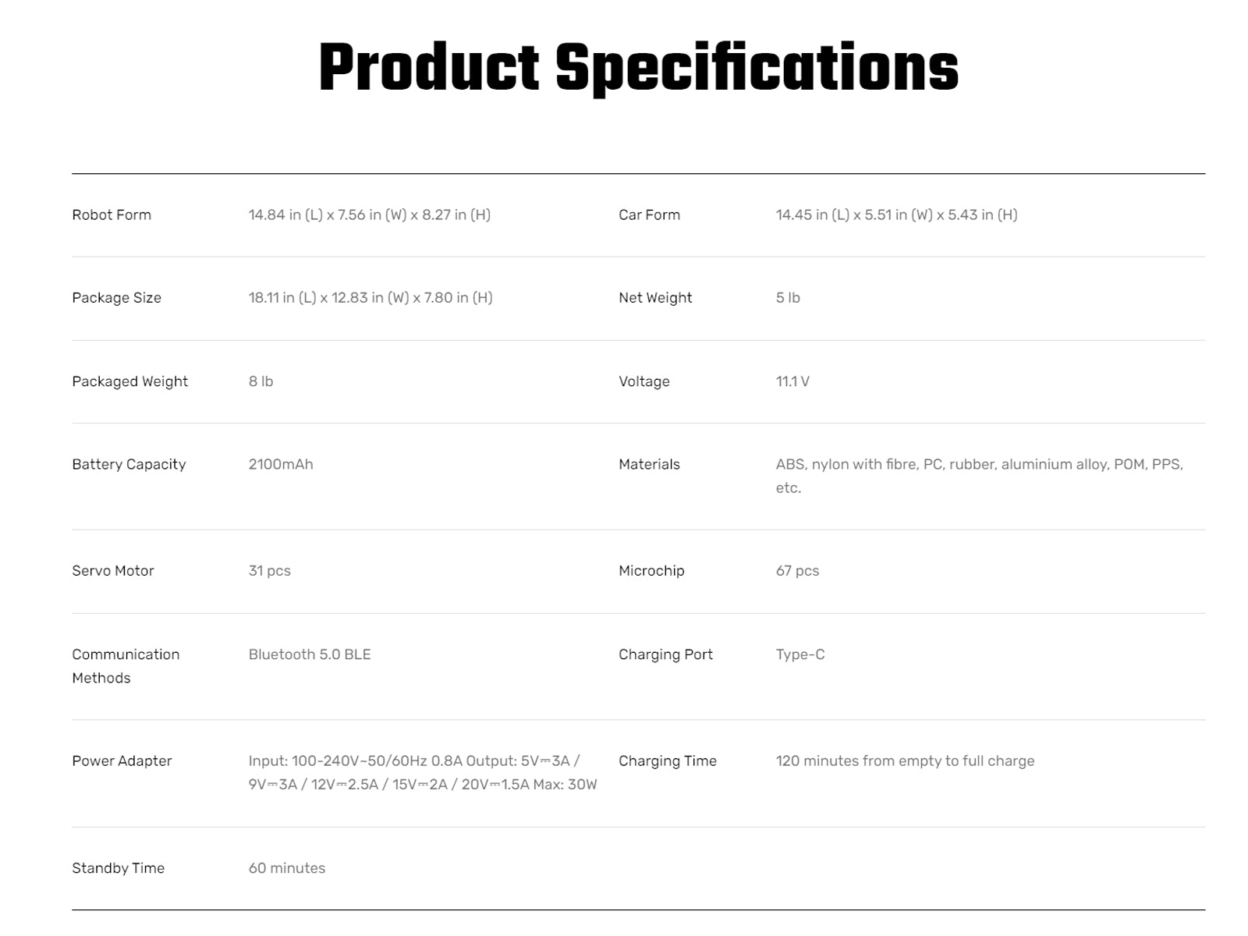Click the 18.11 in package dimensions value
This screenshot has height=936, width=1248.
click(370, 297)
